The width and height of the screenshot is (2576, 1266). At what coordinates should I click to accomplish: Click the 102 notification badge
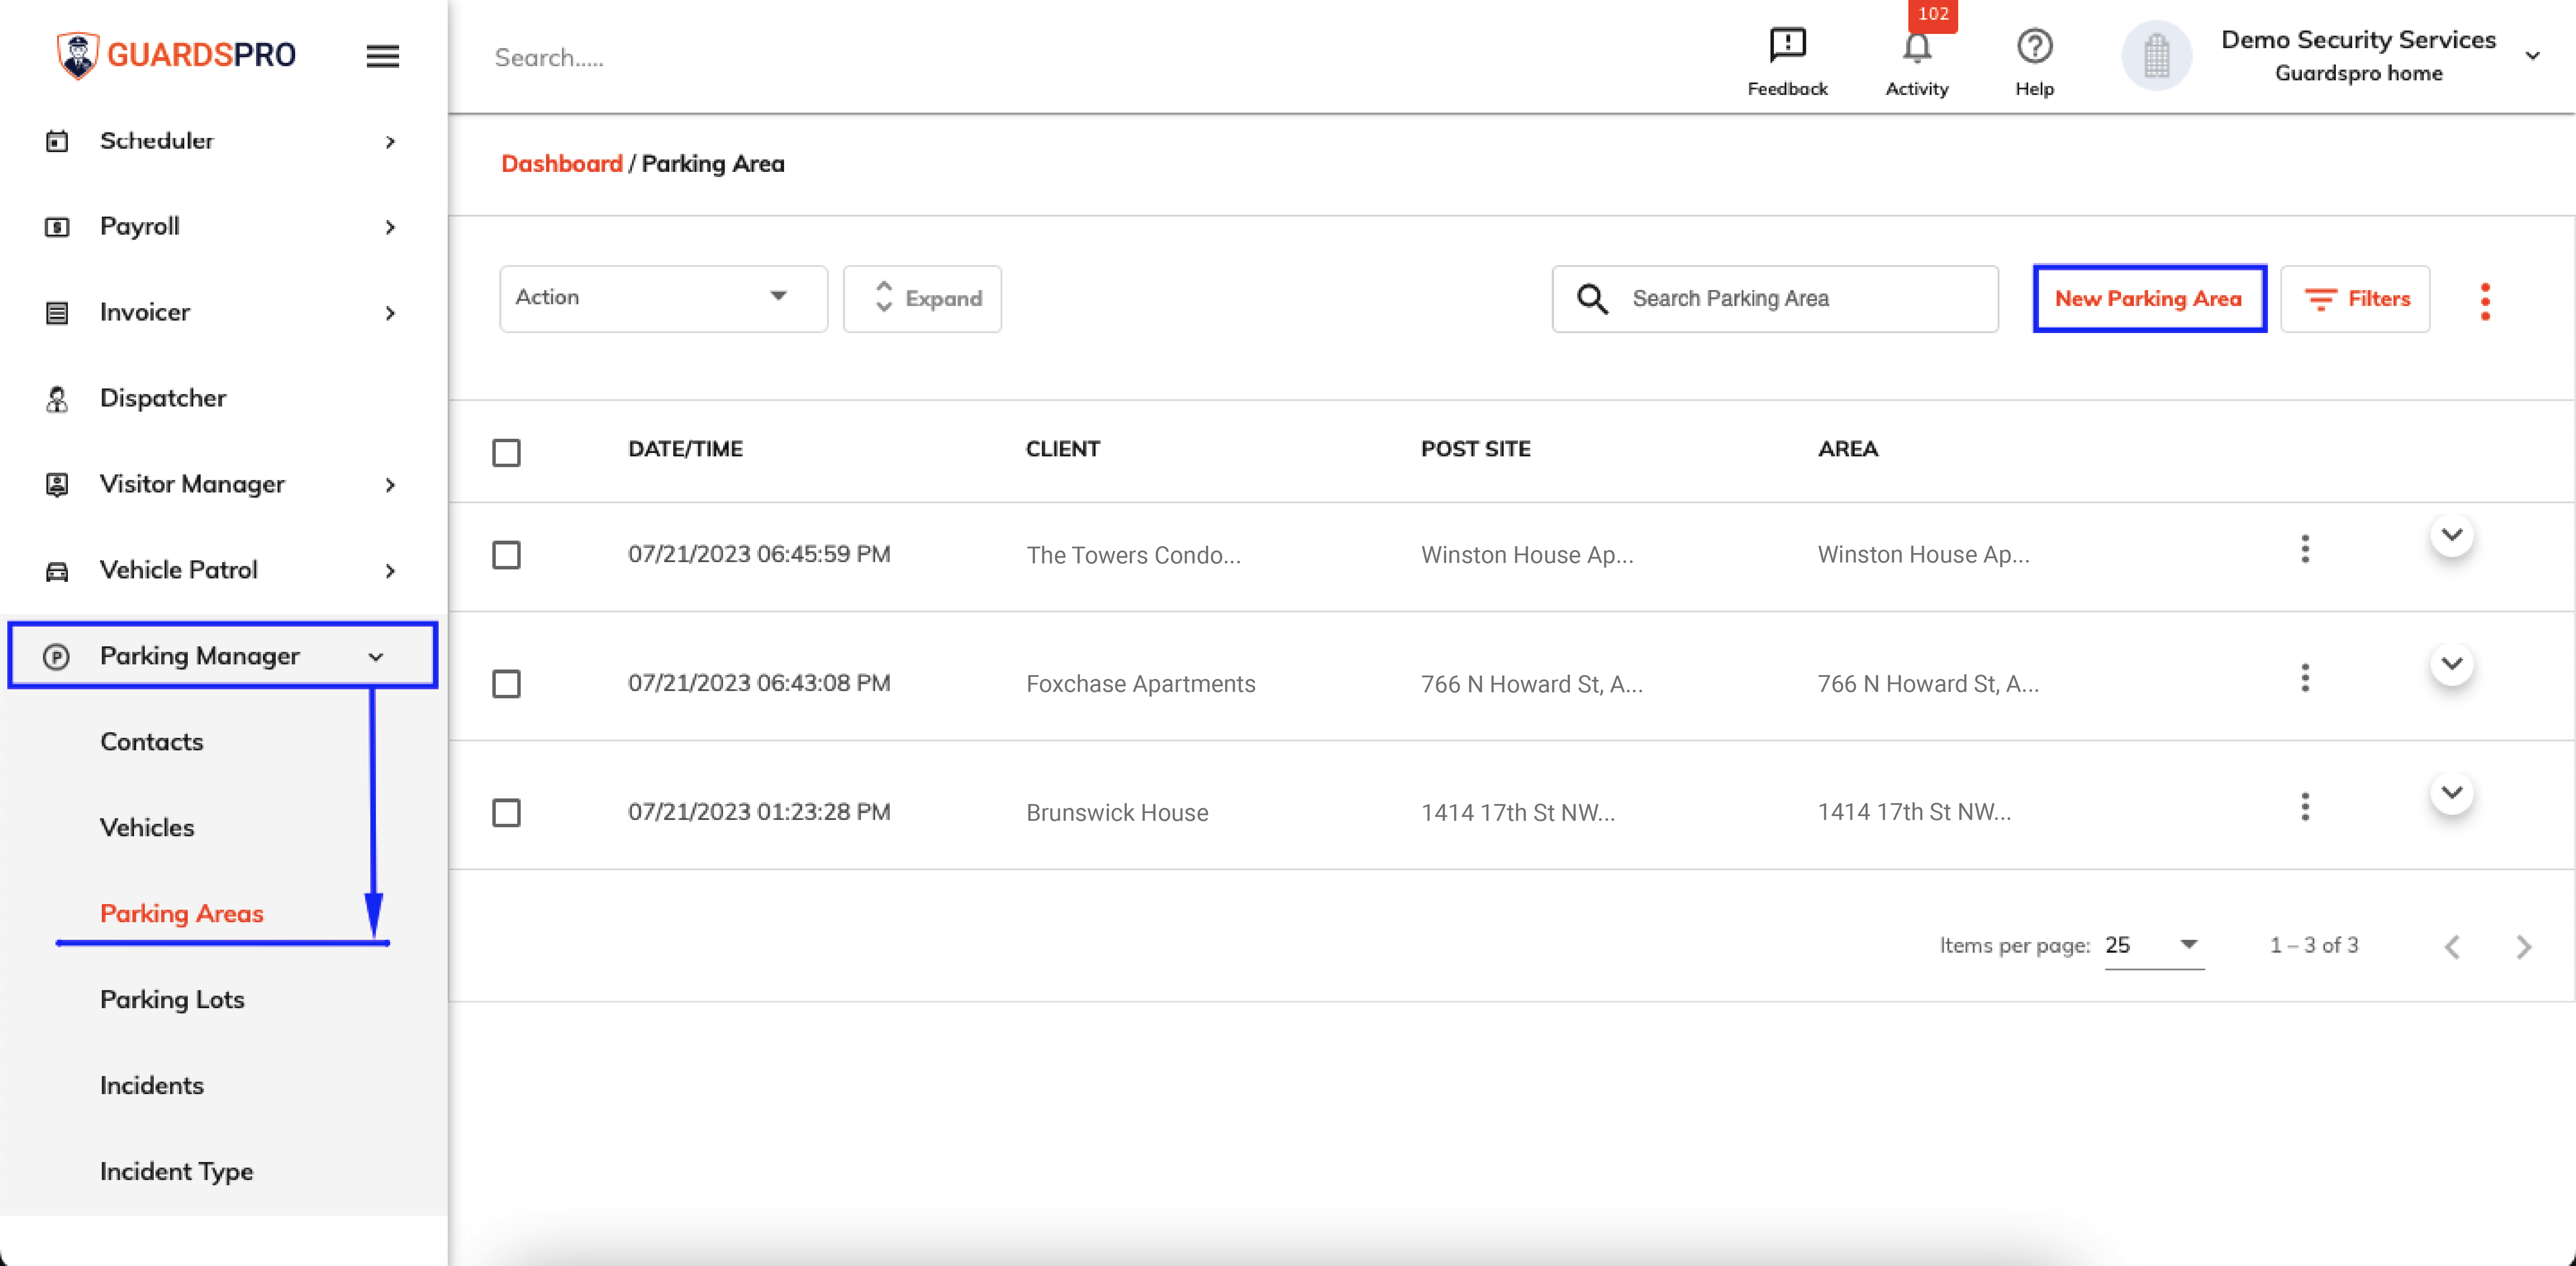point(1932,14)
